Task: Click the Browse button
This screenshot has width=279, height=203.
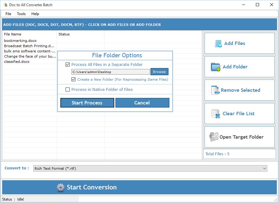Action: [159, 72]
